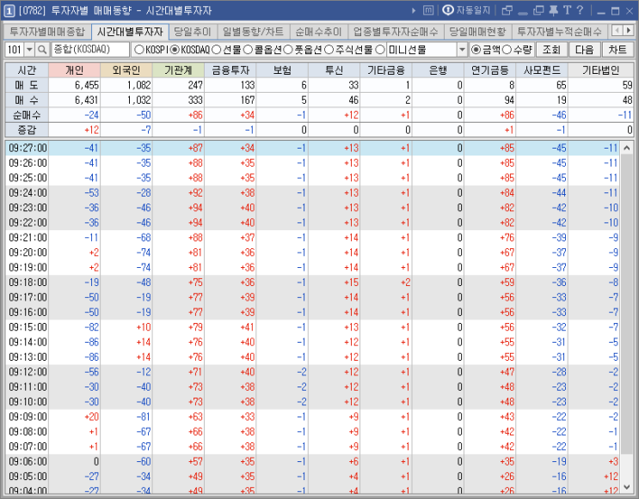Click the 'm' memo icon in title bar
Image resolution: width=639 pixels, height=499 pixels.
click(x=428, y=10)
